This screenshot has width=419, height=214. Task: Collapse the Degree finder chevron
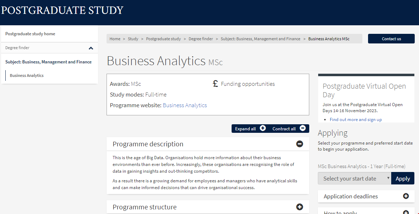[x=91, y=48]
